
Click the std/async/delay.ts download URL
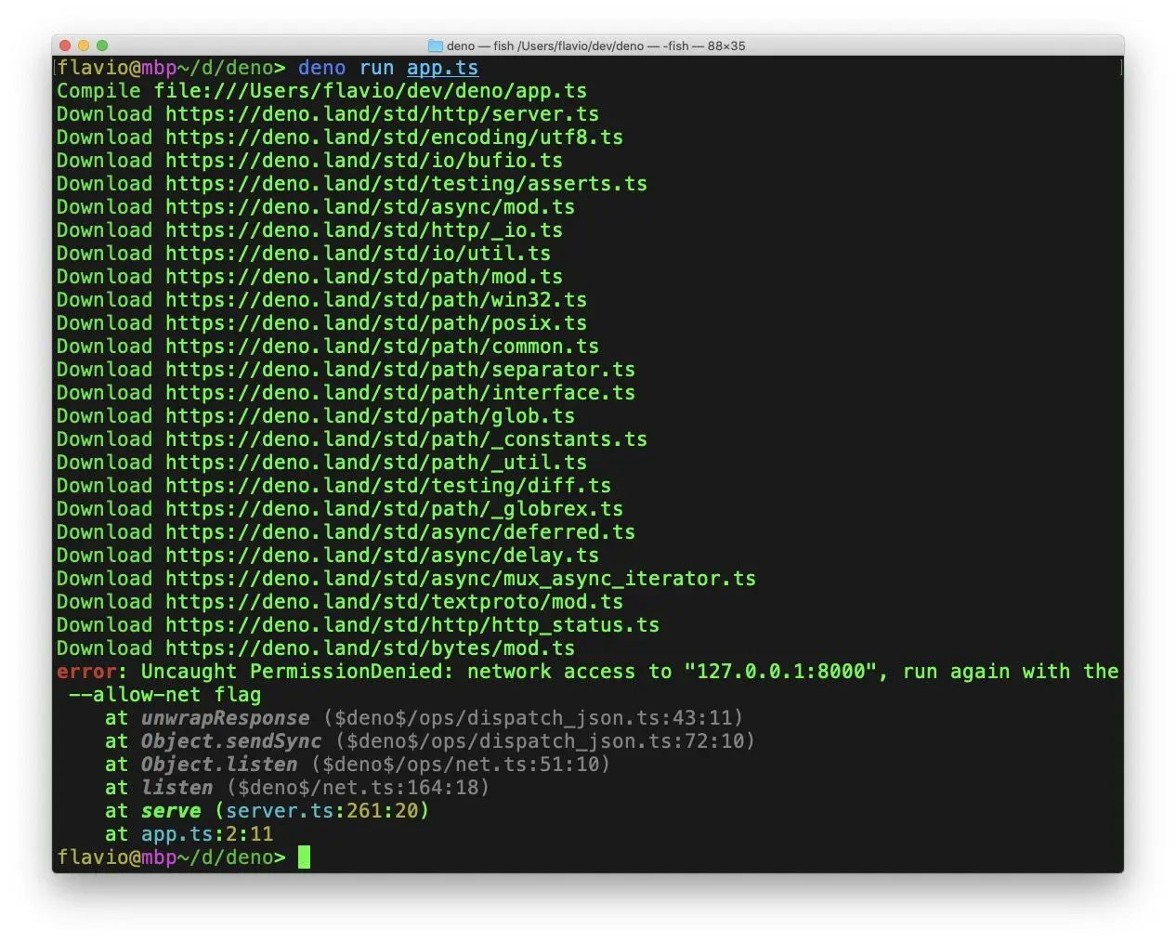coord(382,556)
